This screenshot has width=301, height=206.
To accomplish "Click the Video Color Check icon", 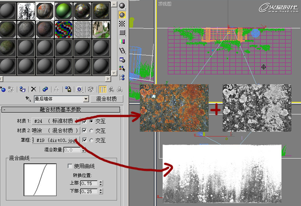I will coord(122,41).
